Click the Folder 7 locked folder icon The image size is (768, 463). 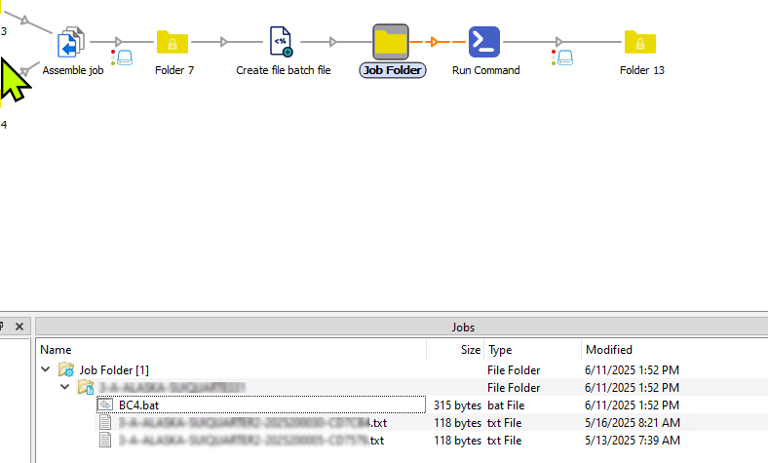[173, 43]
